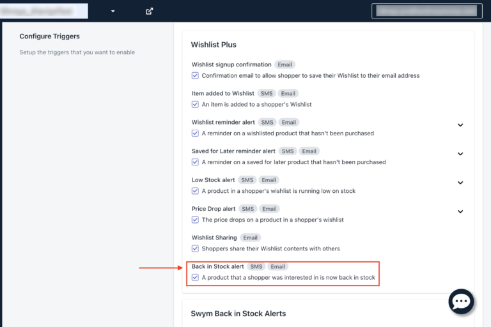Open the chat support bubble
This screenshot has height=327, width=491.
tap(461, 301)
